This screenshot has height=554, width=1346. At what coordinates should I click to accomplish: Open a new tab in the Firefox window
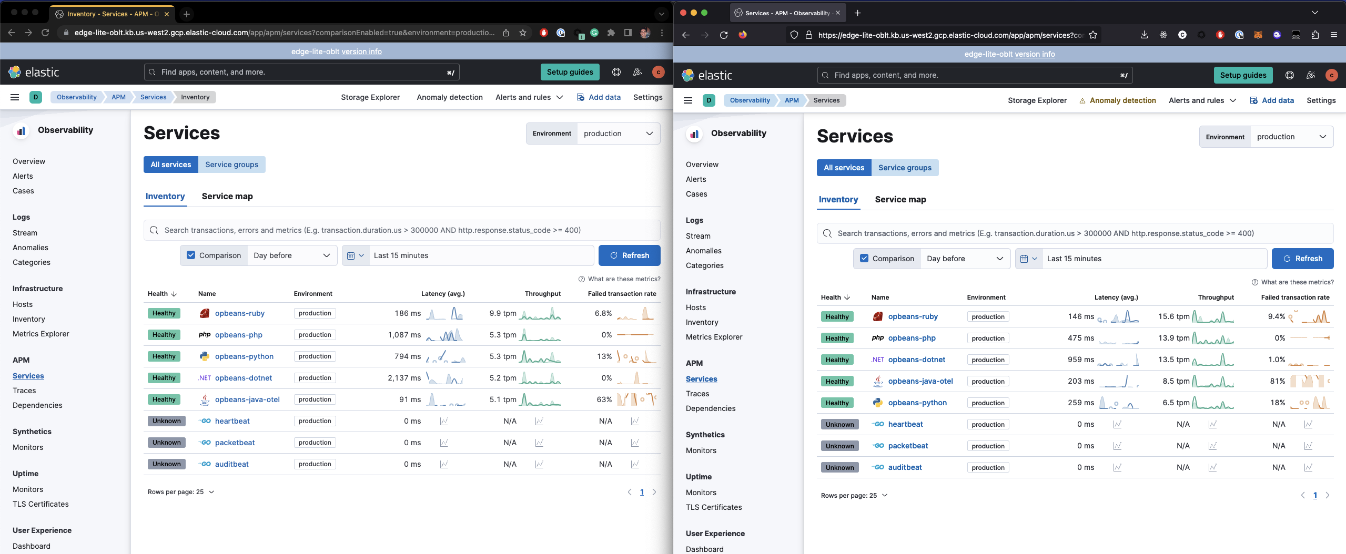point(858,13)
